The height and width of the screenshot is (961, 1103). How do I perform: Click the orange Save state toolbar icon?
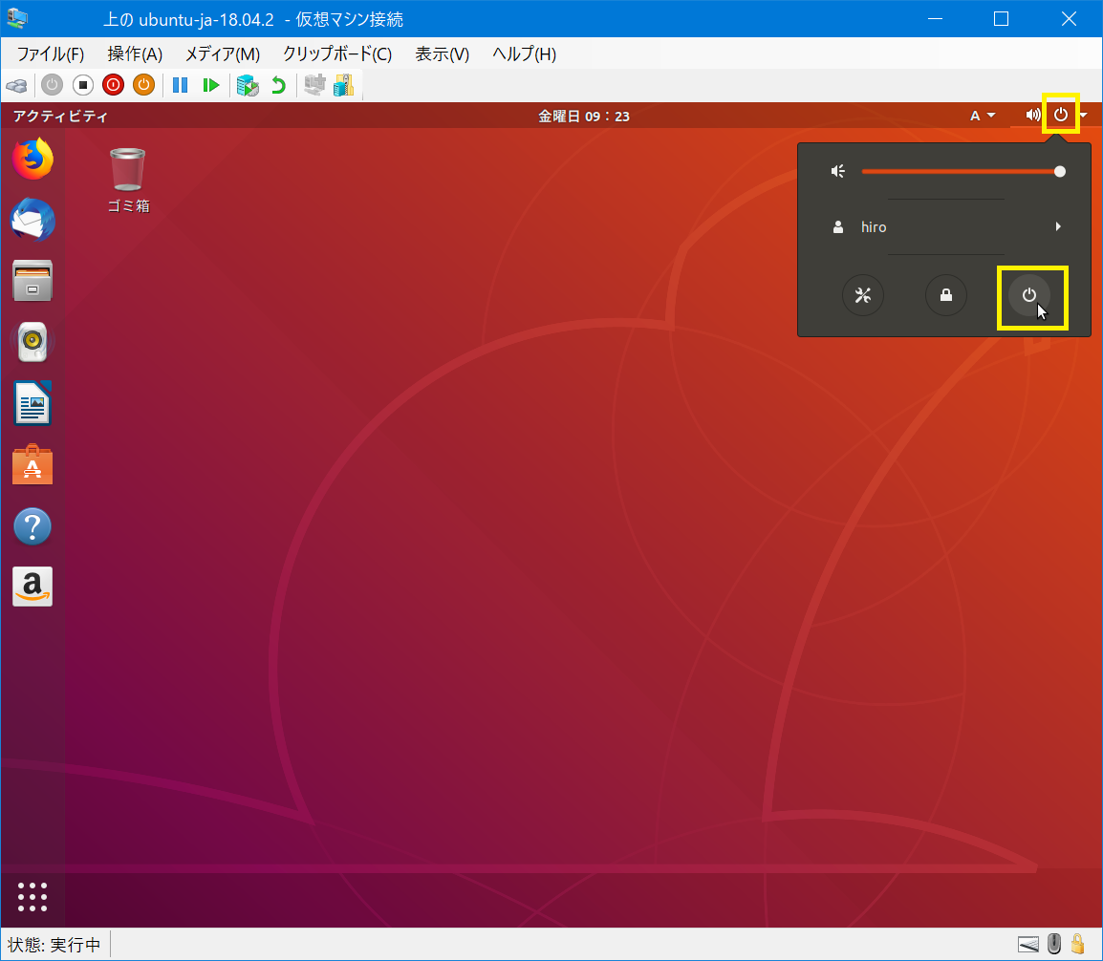143,85
